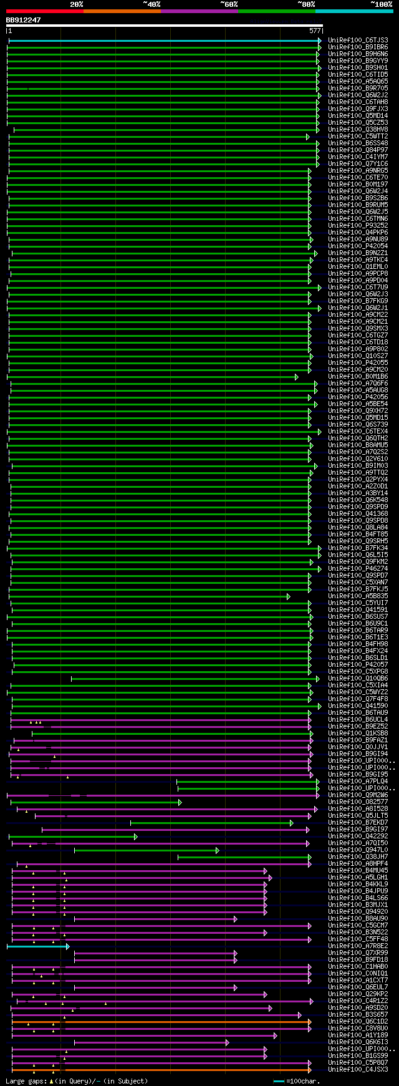Screen dimensions: 399x1086
Task: Open hit UniRef100_C1HAB0
Action: (358, 967)
